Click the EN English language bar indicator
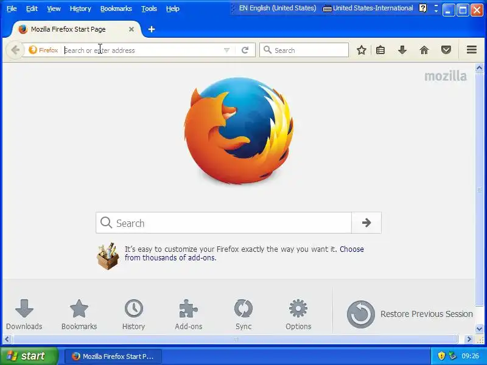 (278, 8)
